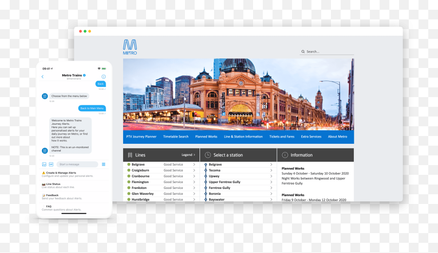This screenshot has width=438, height=253.
Task: Click the Lines panel track icon
Action: (x=130, y=155)
